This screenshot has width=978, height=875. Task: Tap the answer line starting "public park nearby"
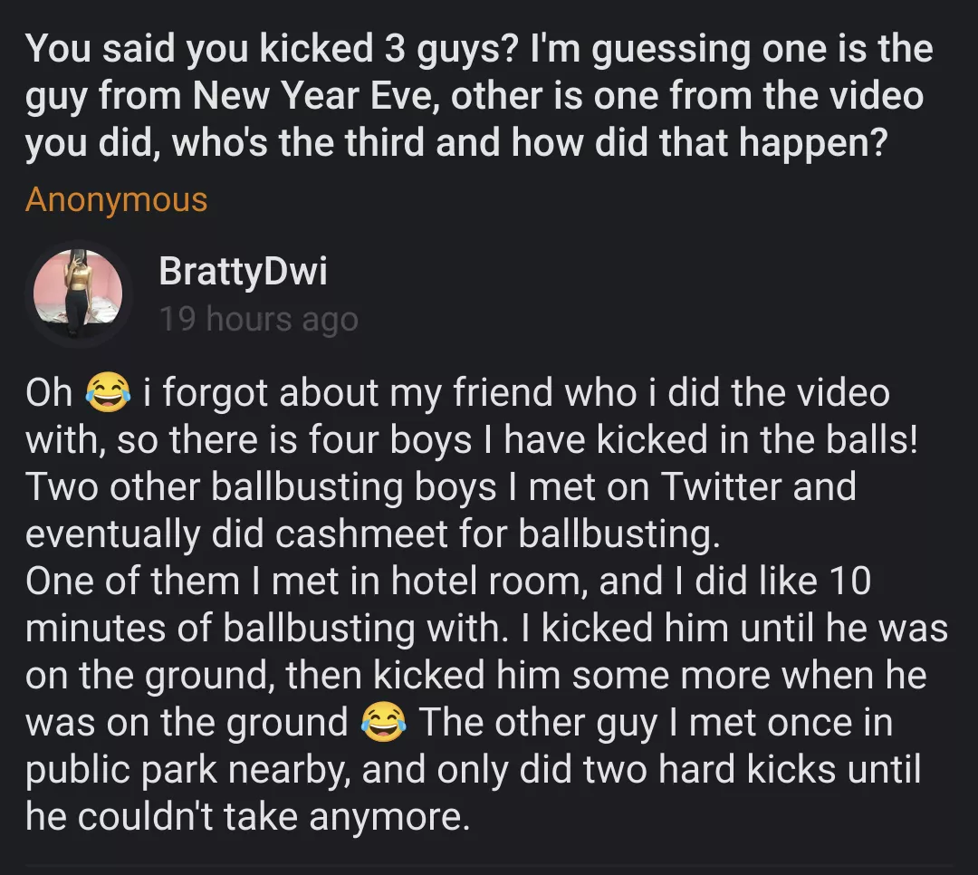(472, 770)
